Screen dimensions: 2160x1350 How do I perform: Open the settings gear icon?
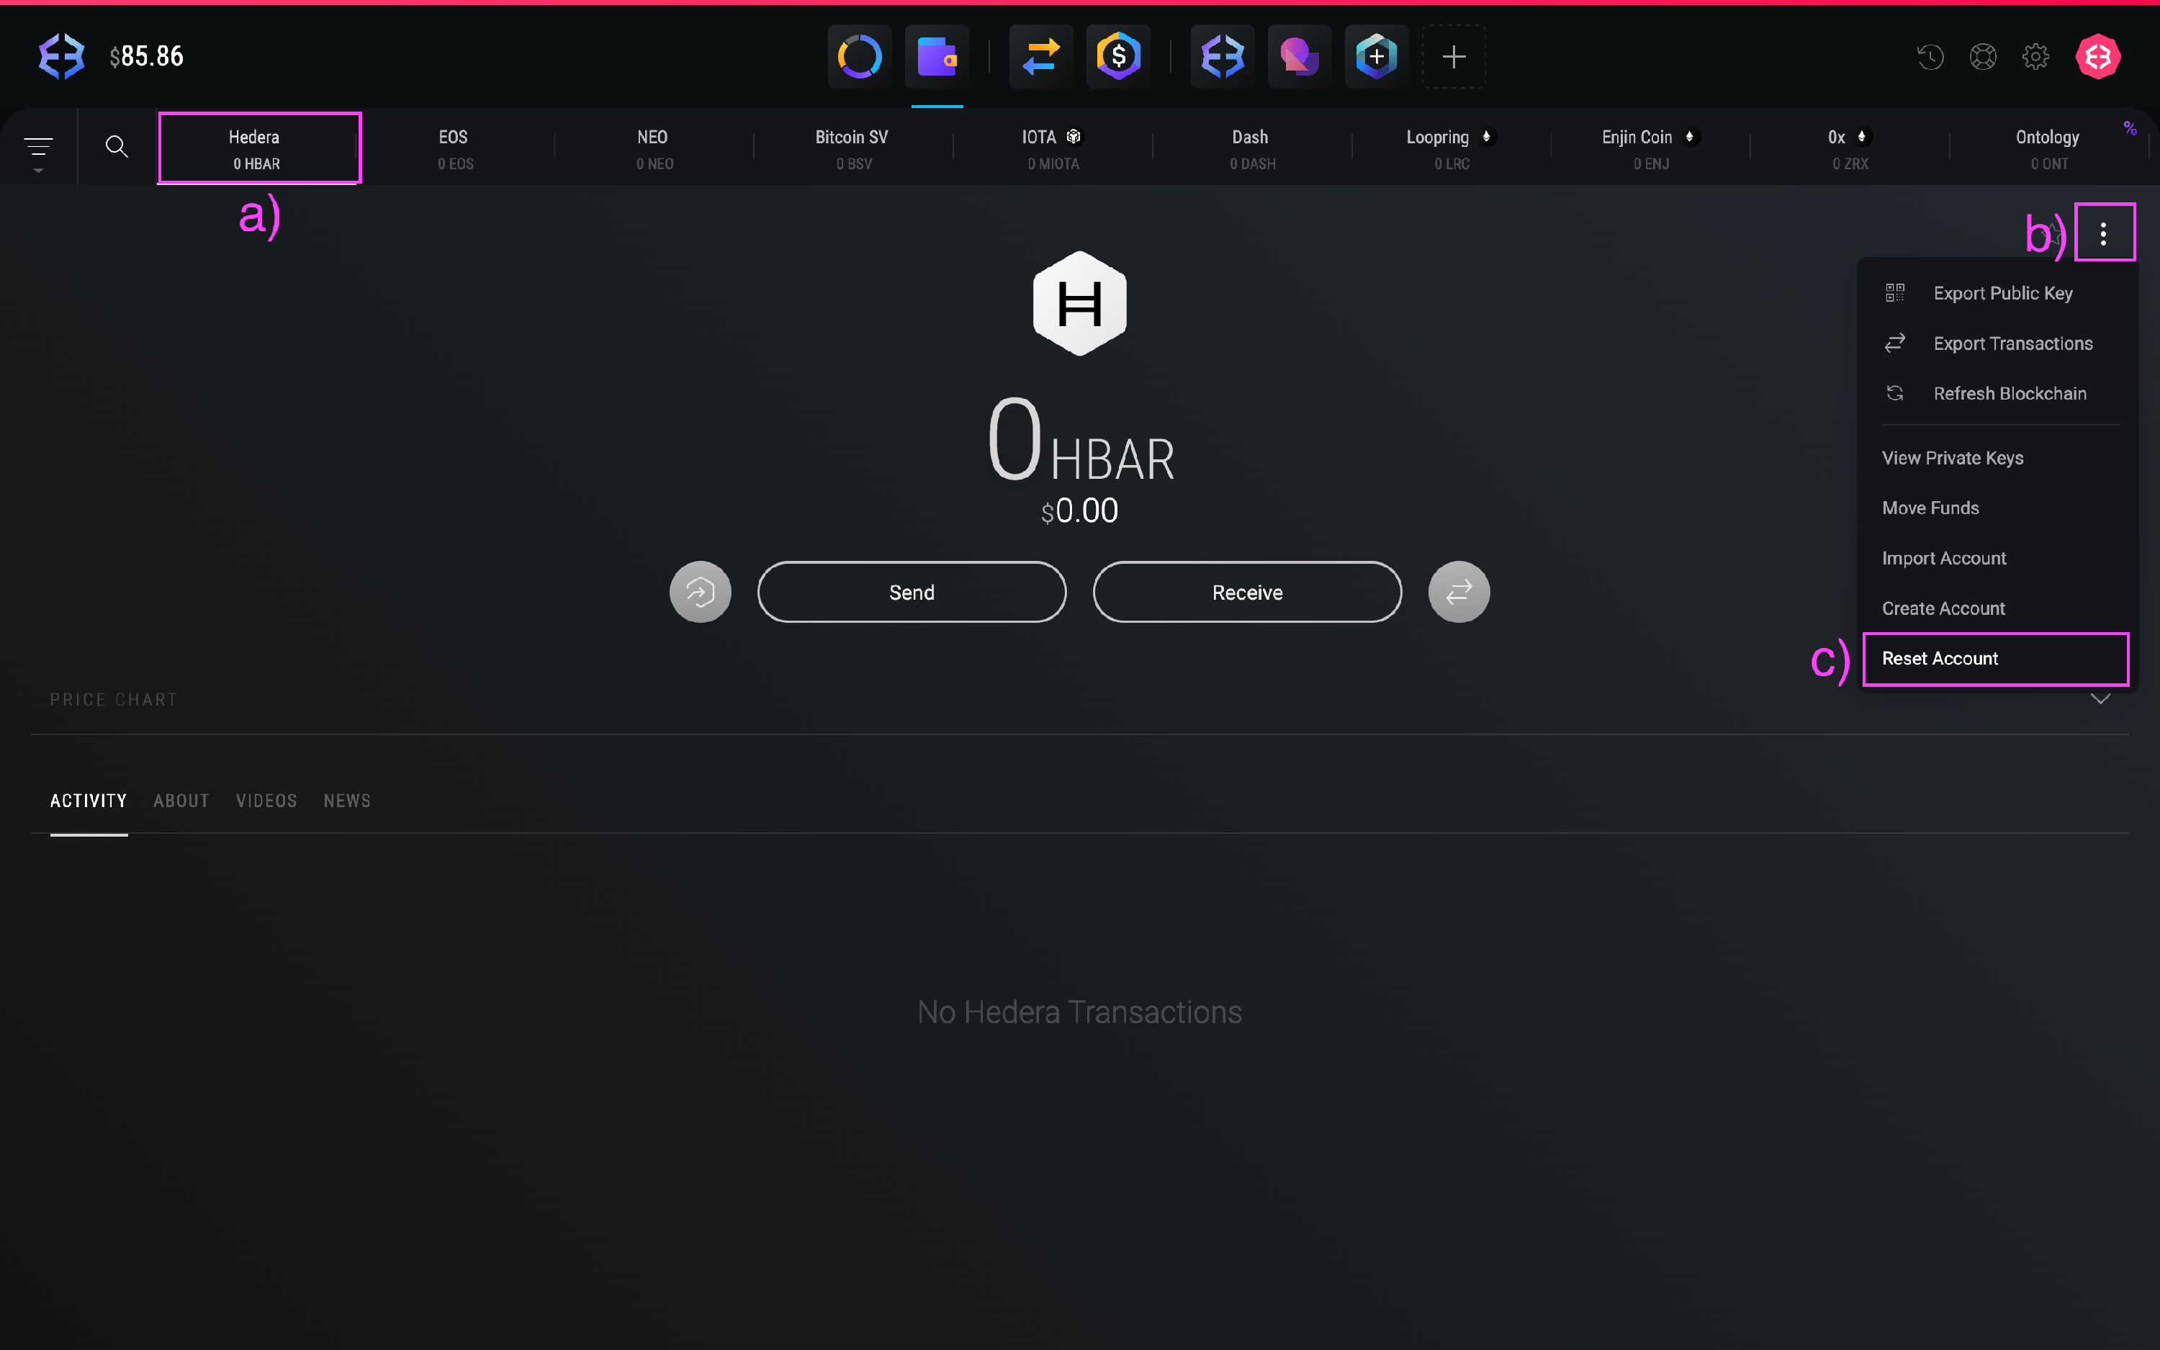point(2035,57)
